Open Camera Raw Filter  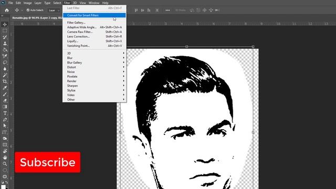point(94,31)
